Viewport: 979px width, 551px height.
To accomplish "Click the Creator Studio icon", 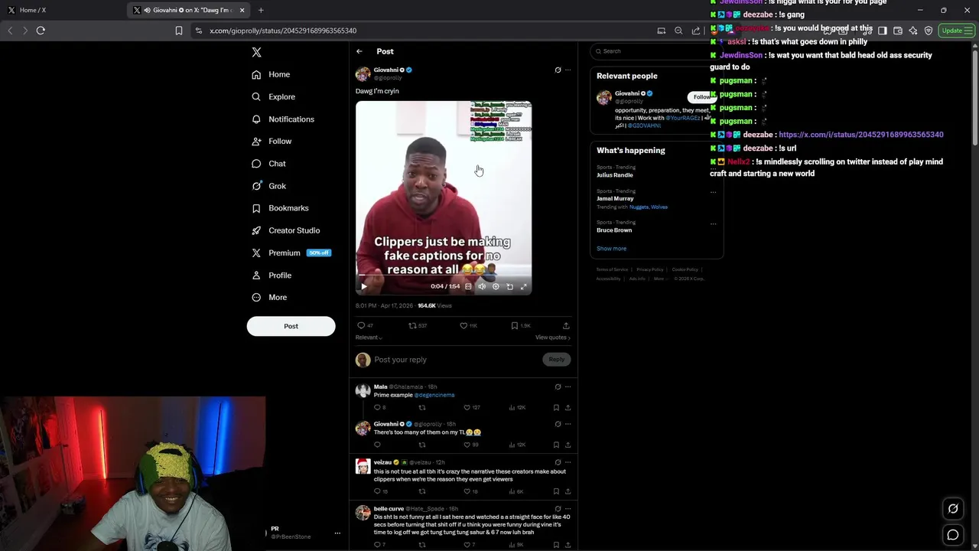I will click(x=256, y=230).
